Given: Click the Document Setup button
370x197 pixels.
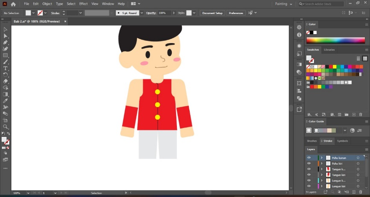Looking at the screenshot, I should (x=212, y=13).
